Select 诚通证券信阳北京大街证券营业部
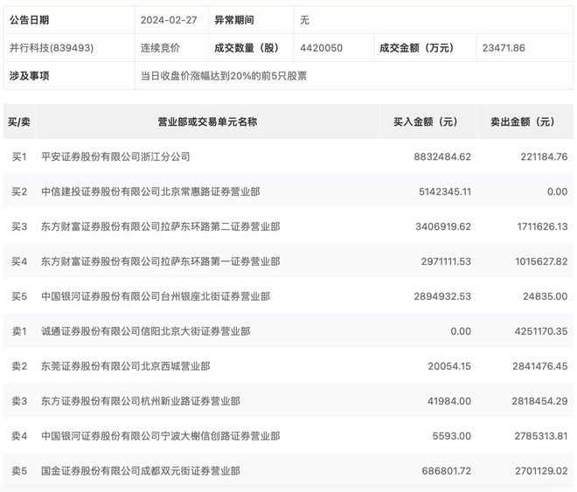 pyautogui.click(x=146, y=331)
